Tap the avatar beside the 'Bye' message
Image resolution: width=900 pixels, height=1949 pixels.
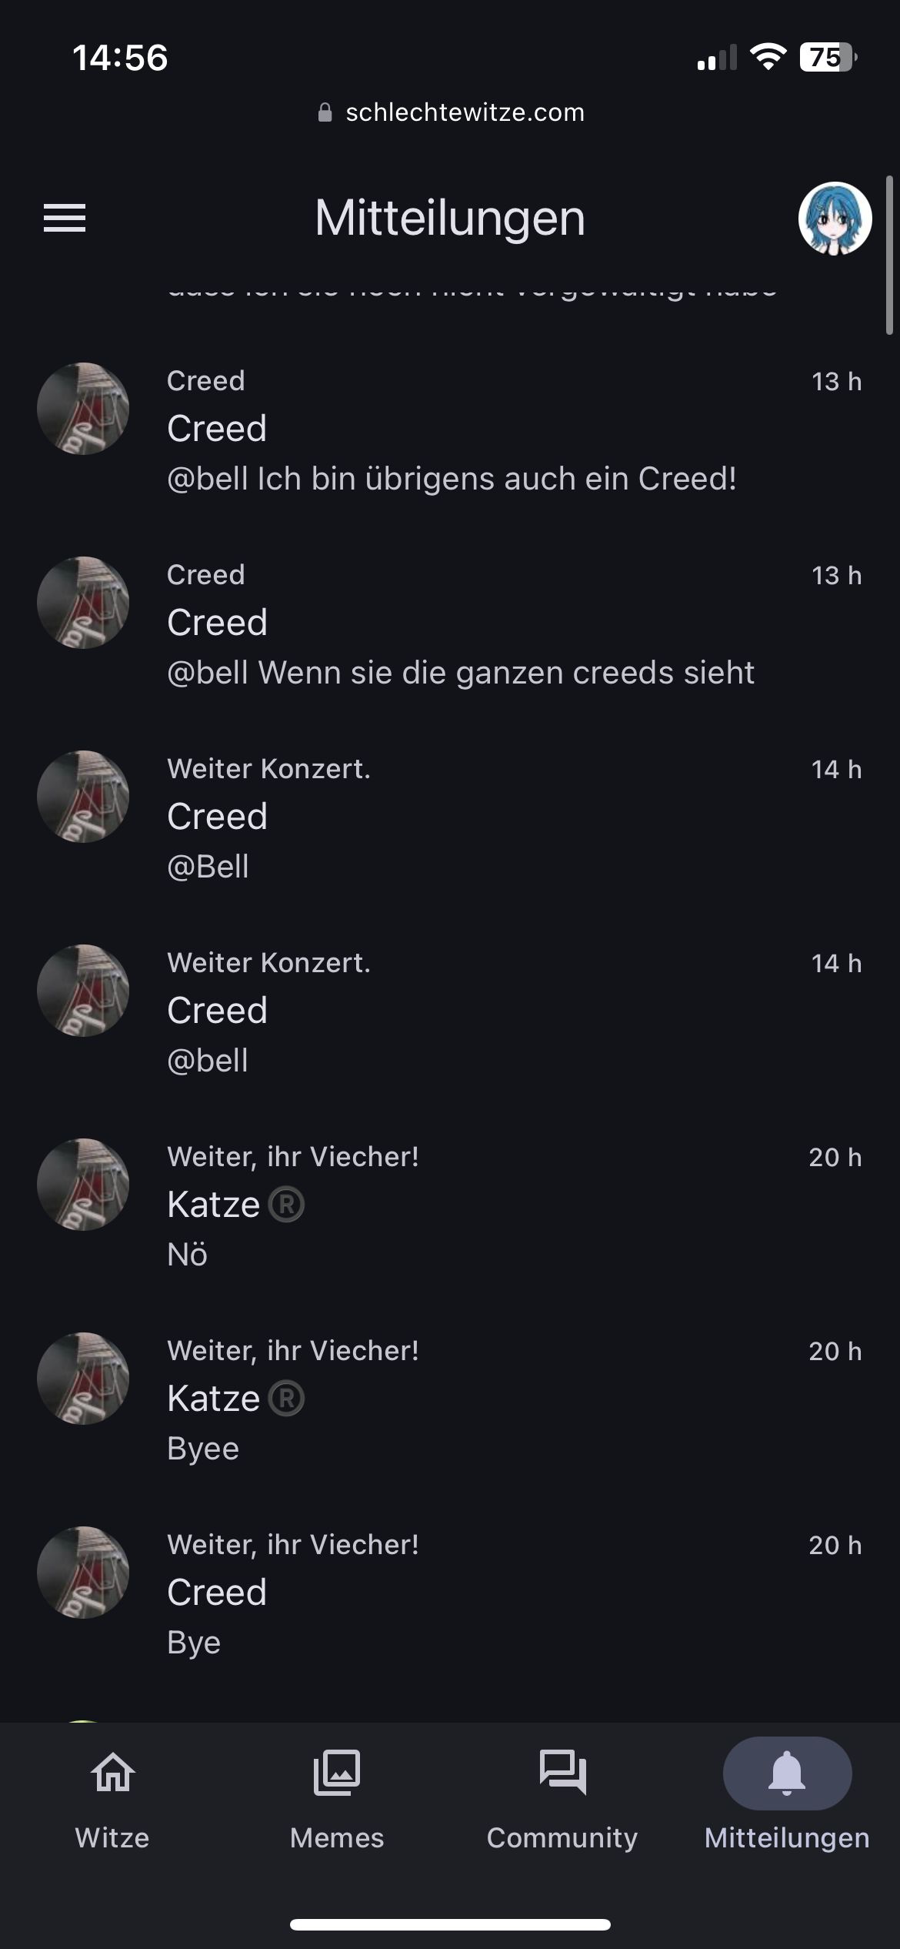pos(83,1572)
